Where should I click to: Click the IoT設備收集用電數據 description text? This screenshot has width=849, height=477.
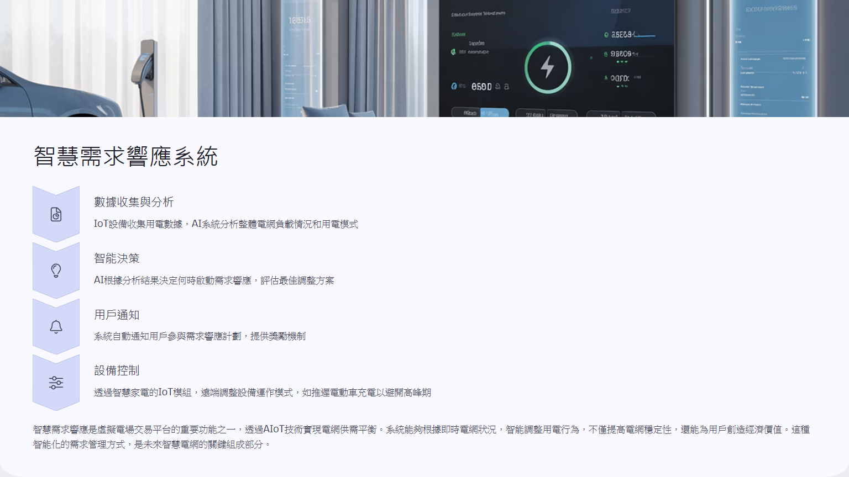tap(226, 224)
